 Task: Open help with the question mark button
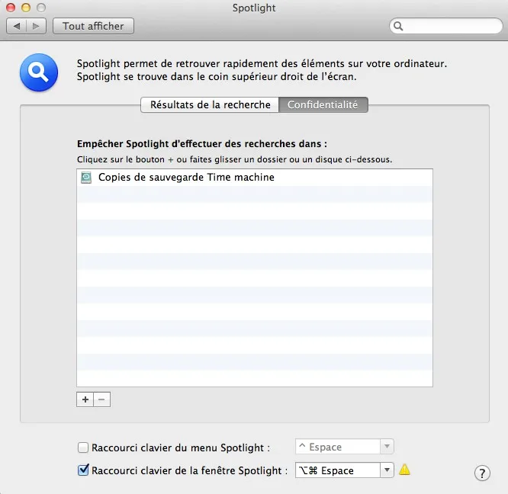482,473
